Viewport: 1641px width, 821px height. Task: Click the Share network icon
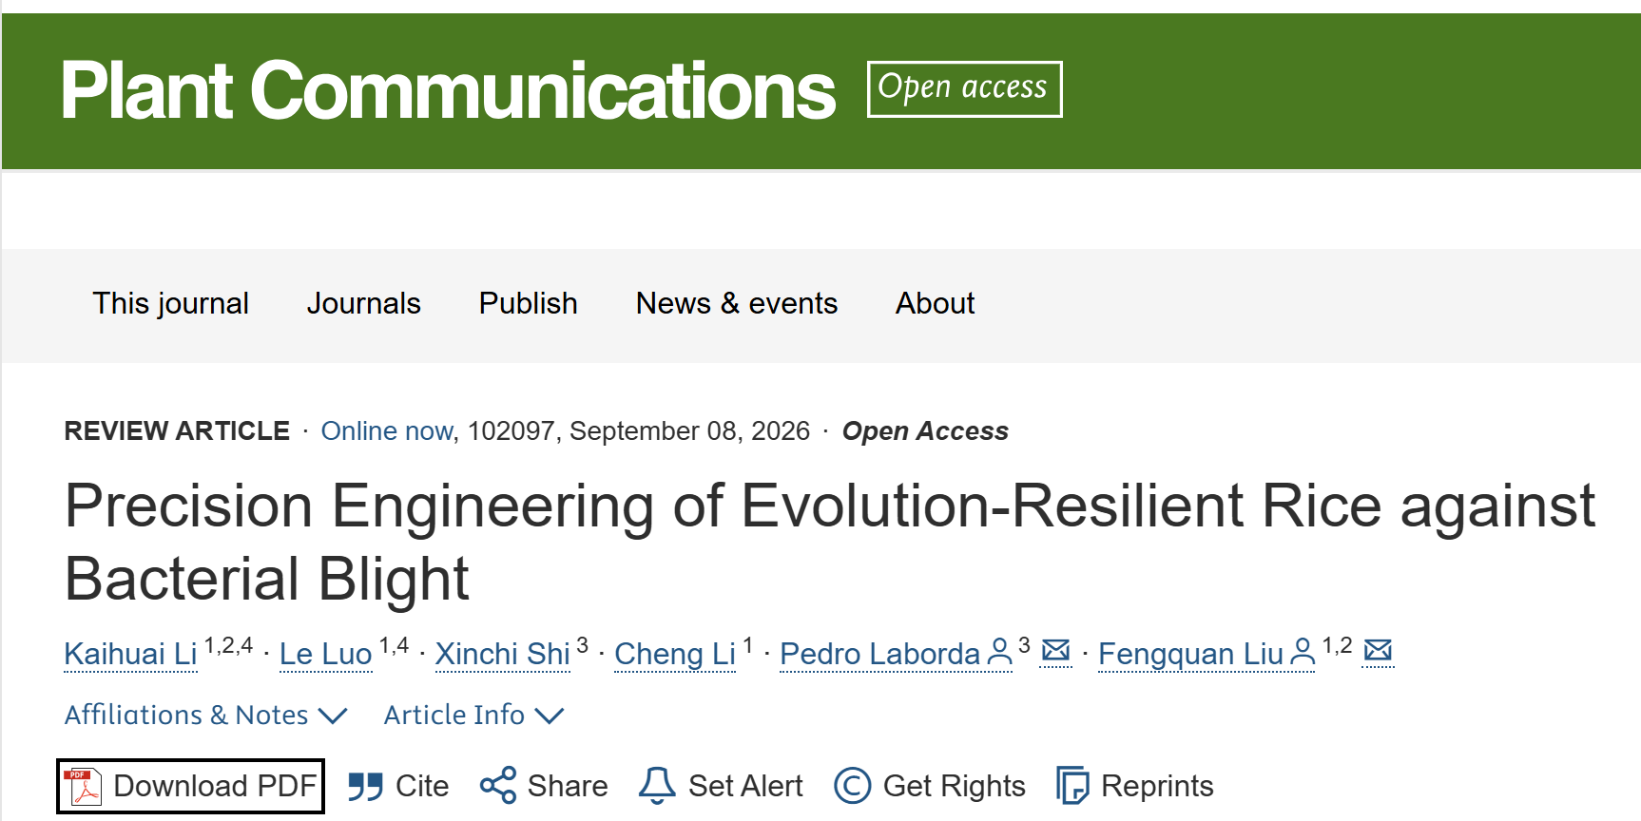click(x=498, y=786)
